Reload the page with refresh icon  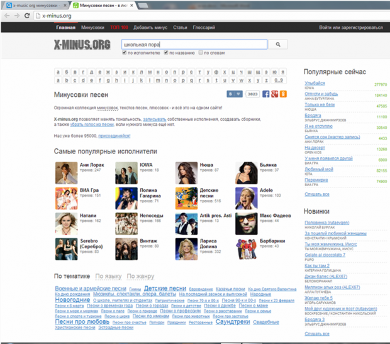coord(27,16)
